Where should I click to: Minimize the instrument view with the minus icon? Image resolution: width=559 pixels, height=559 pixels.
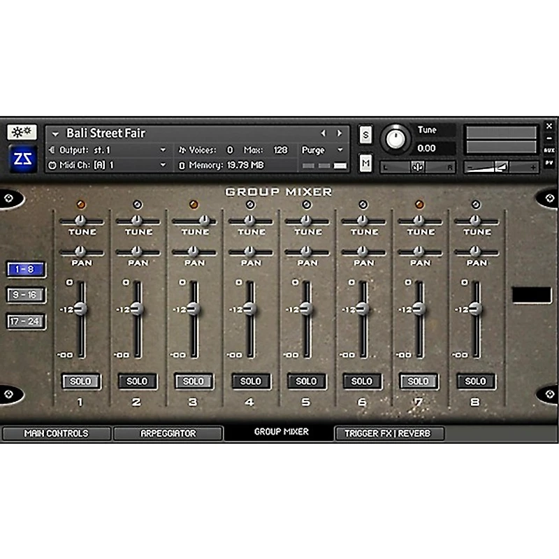click(549, 138)
